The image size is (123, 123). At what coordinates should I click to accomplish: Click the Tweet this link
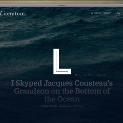coord(82,75)
